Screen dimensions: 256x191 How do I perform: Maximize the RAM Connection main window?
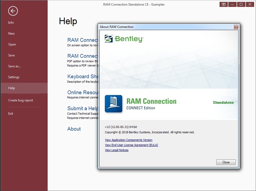(241, 5)
